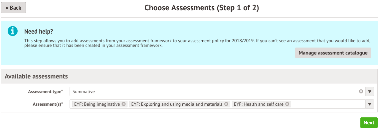Click the Assessment type* field label
The image size is (380, 130).
click(x=45, y=91)
